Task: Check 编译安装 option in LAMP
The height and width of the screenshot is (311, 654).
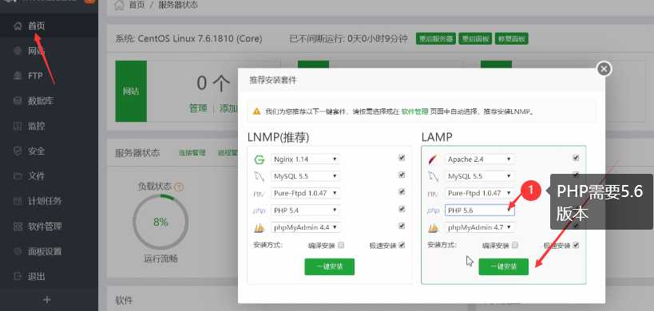Action: click(x=515, y=246)
